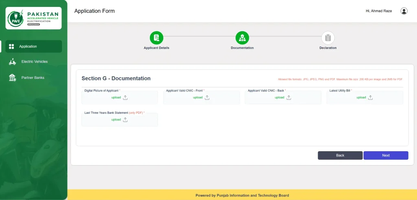The image size is (417, 200).
Task: Select the Documentation step icon
Action: point(242,38)
